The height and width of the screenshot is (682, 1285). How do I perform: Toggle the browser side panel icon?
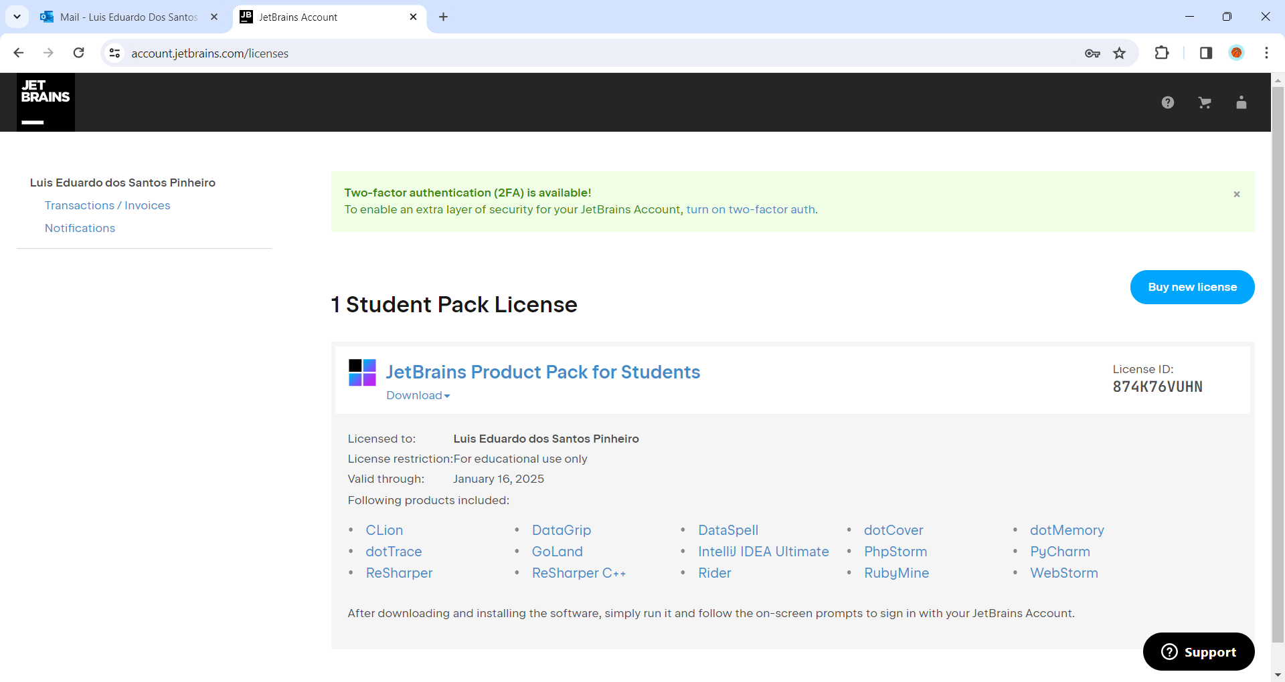[1206, 53]
